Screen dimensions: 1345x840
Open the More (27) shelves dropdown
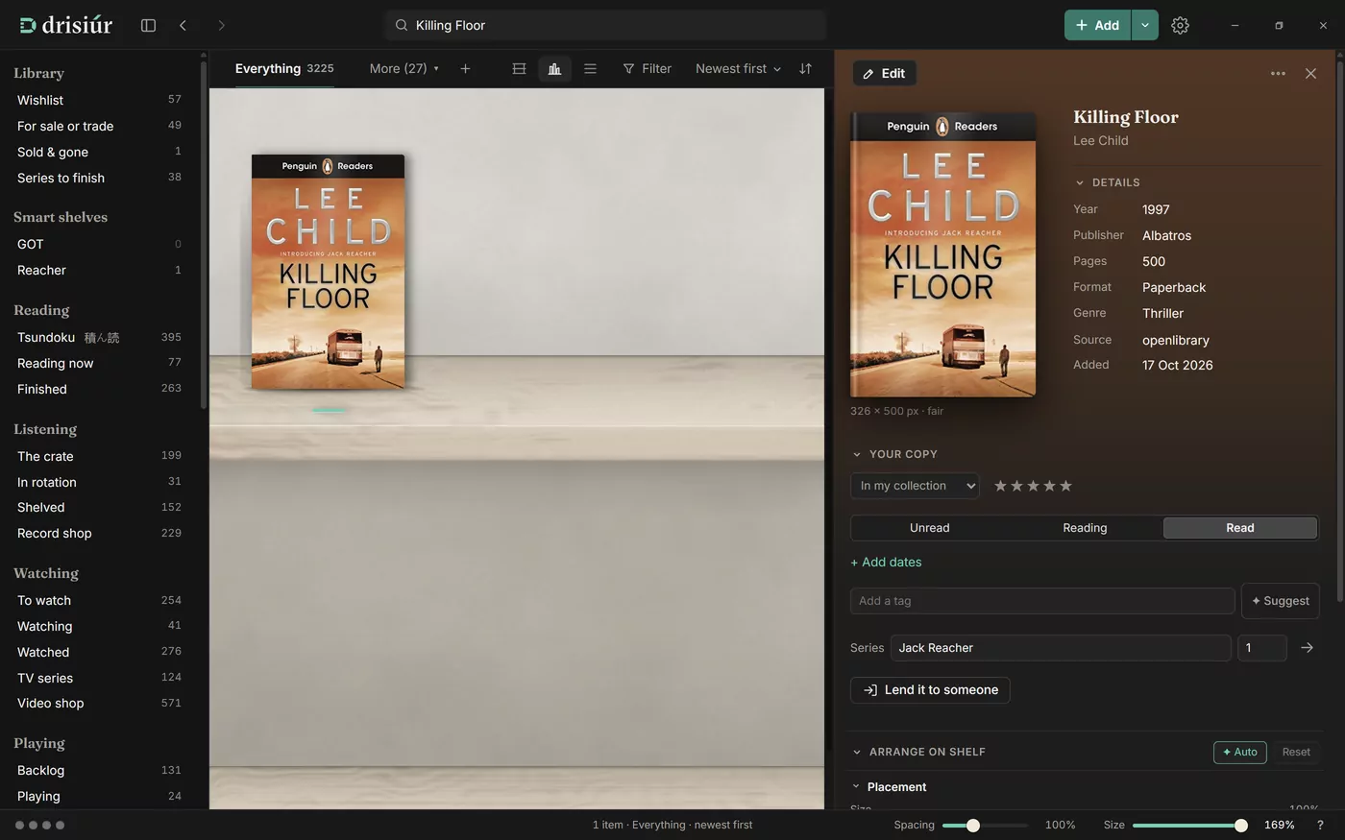coord(403,68)
